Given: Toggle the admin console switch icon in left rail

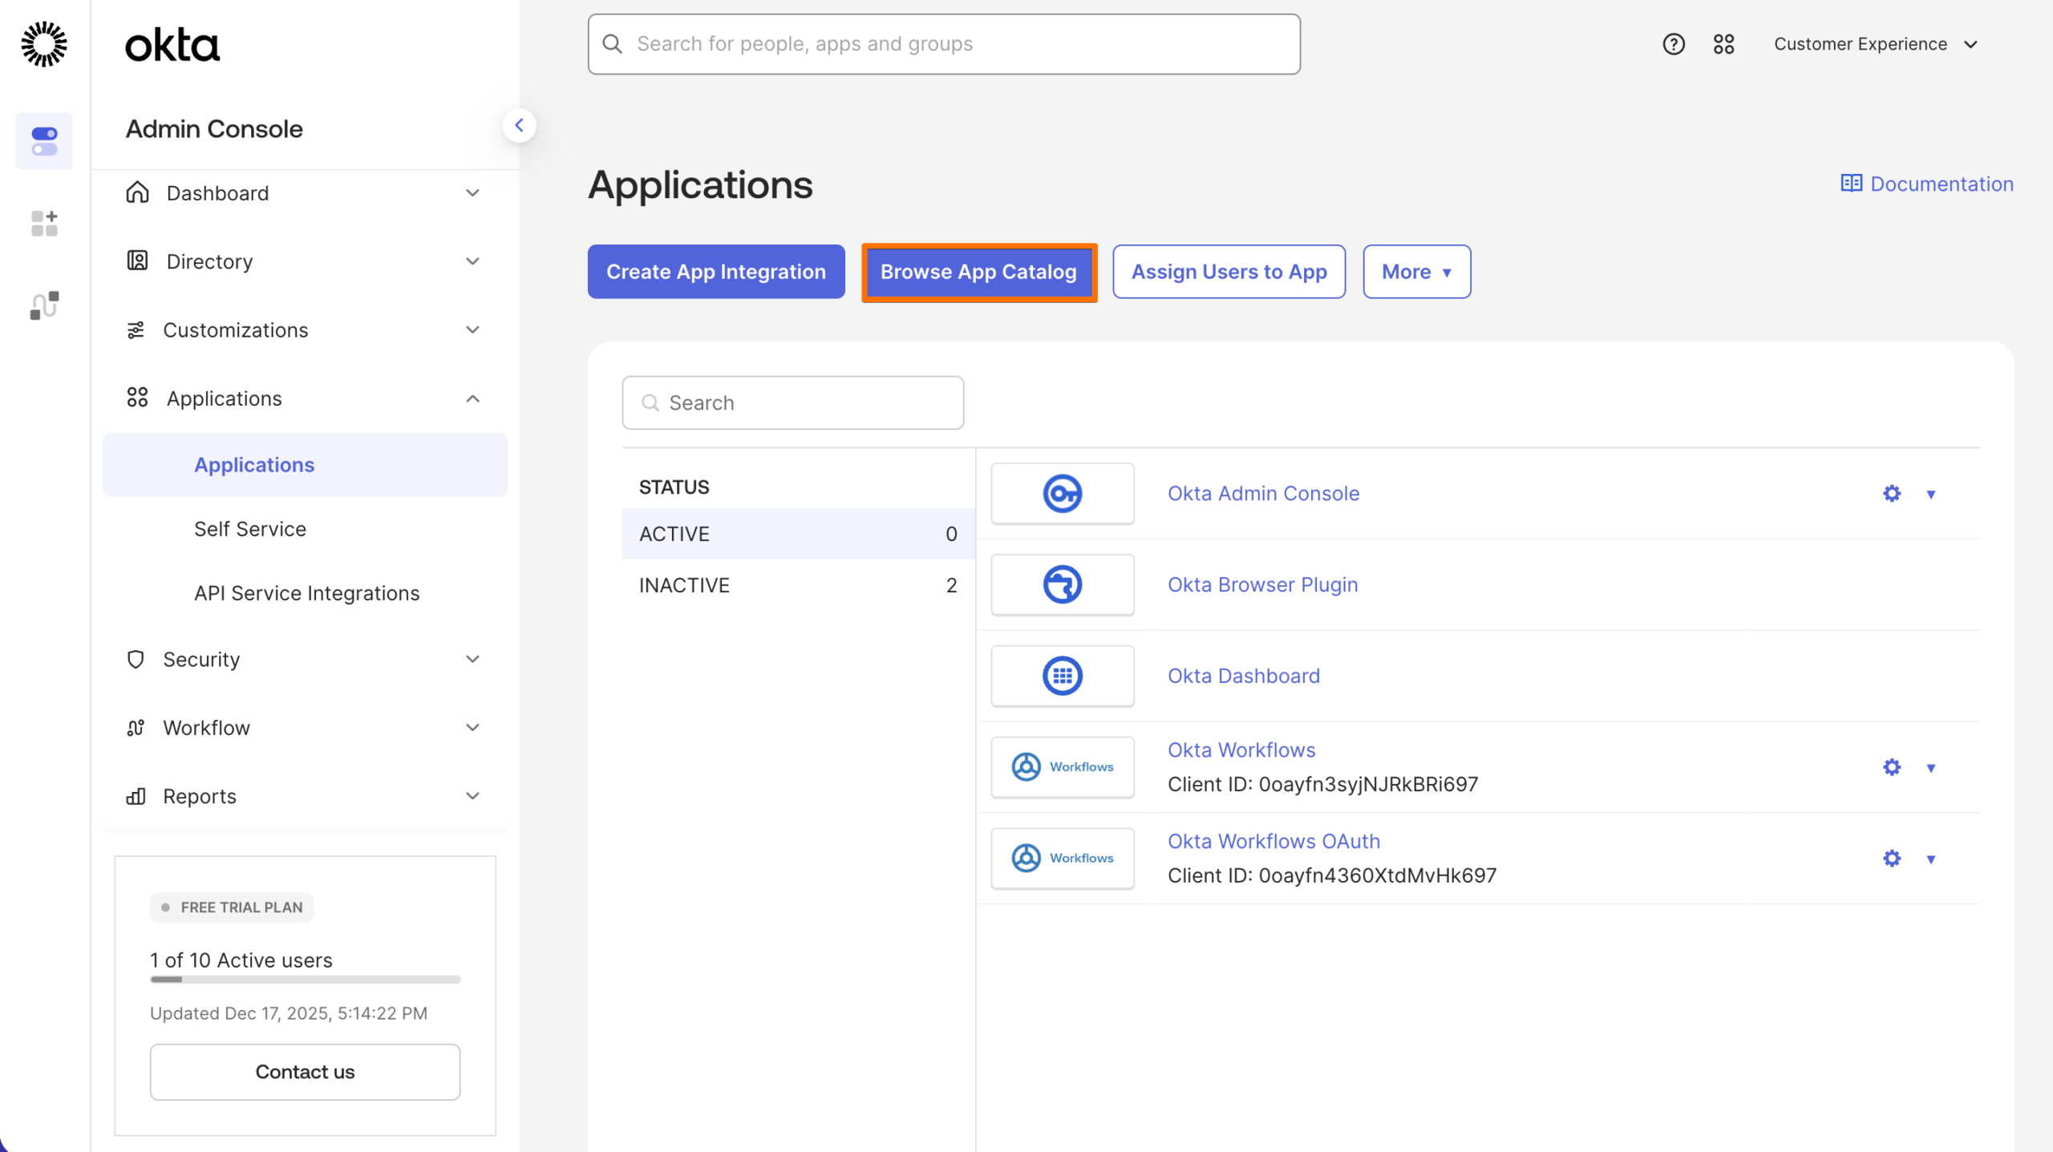Looking at the screenshot, I should point(44,141).
